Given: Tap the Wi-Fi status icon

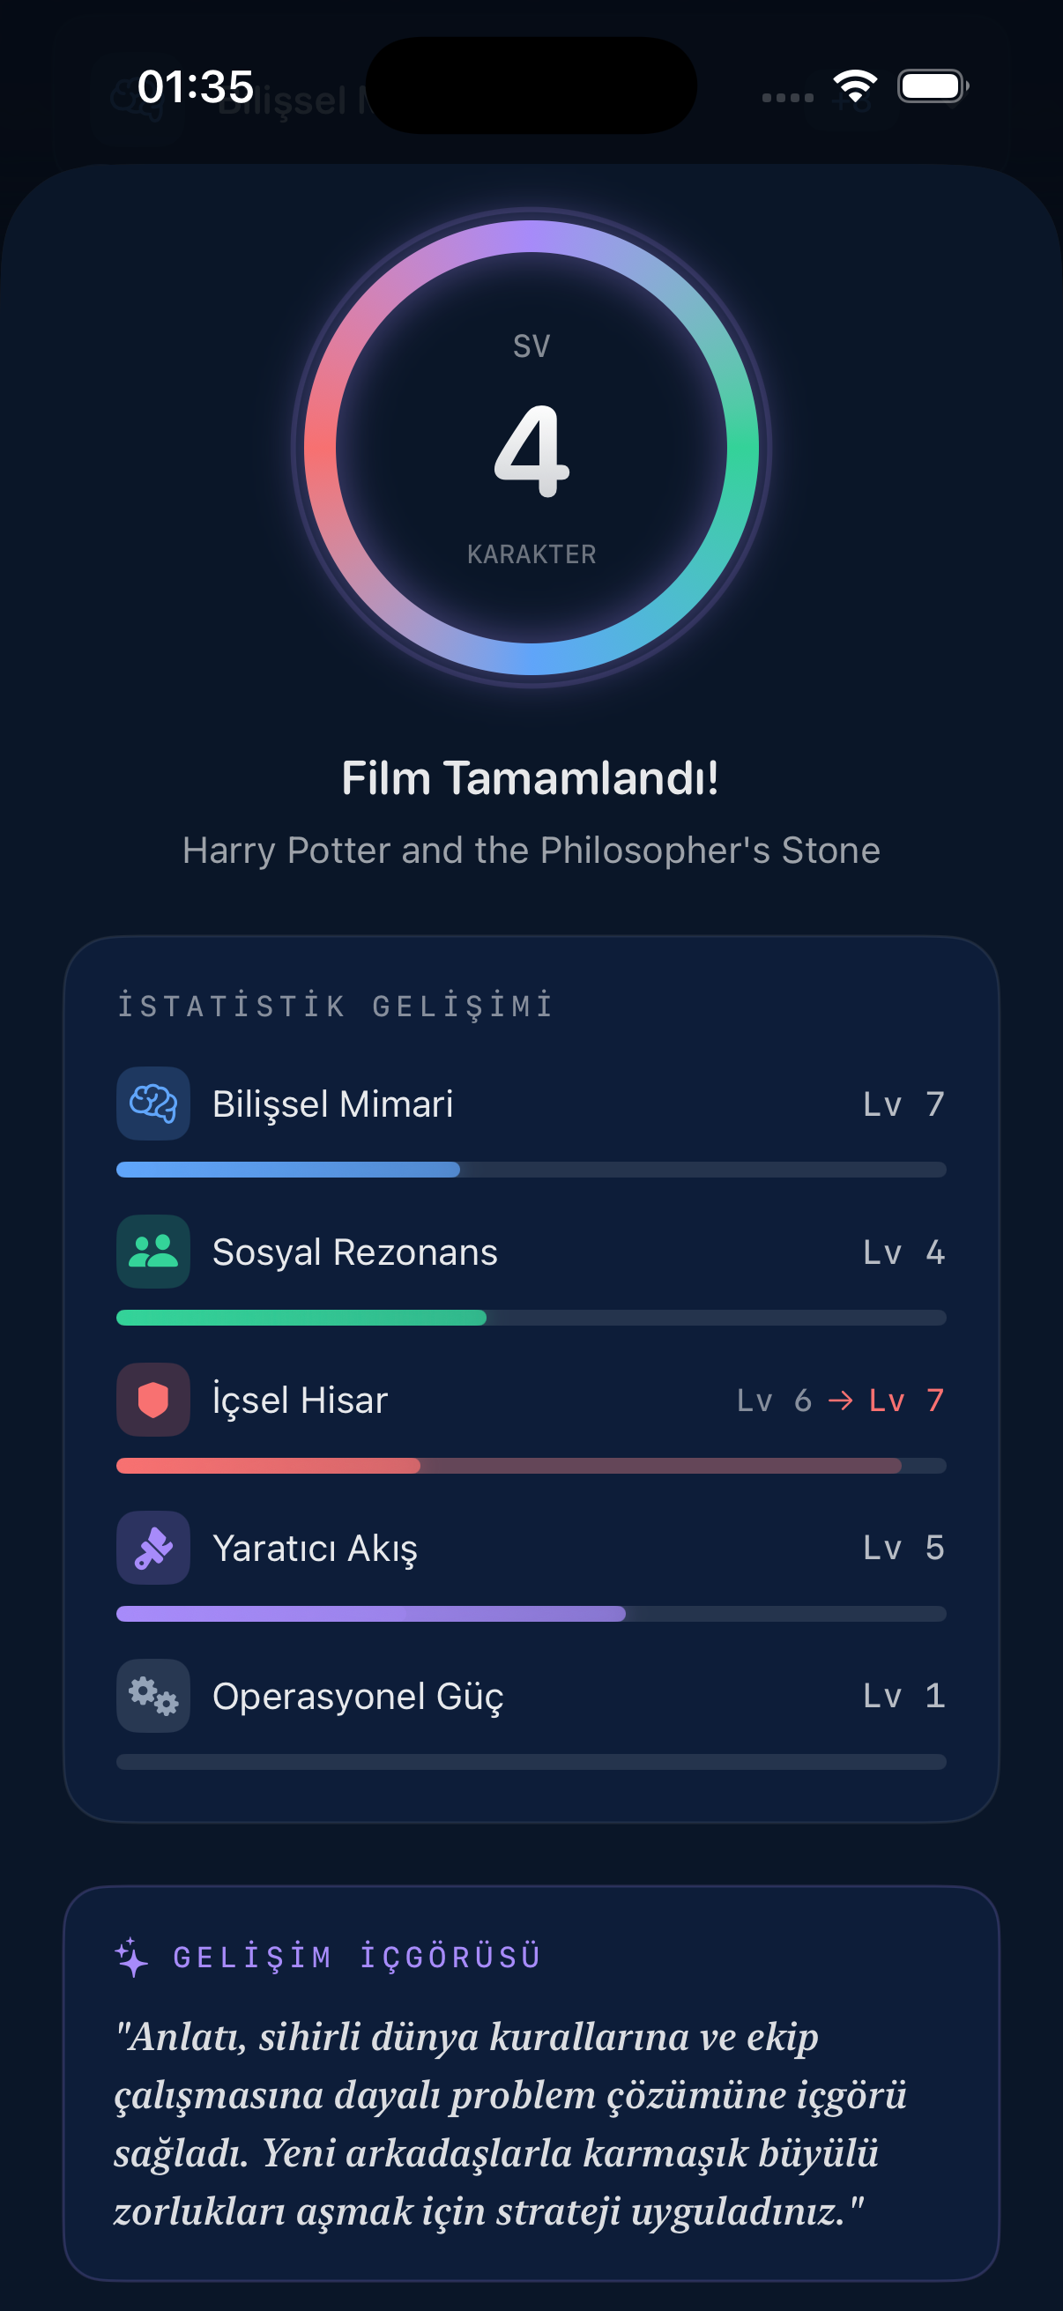Looking at the screenshot, I should 854,86.
